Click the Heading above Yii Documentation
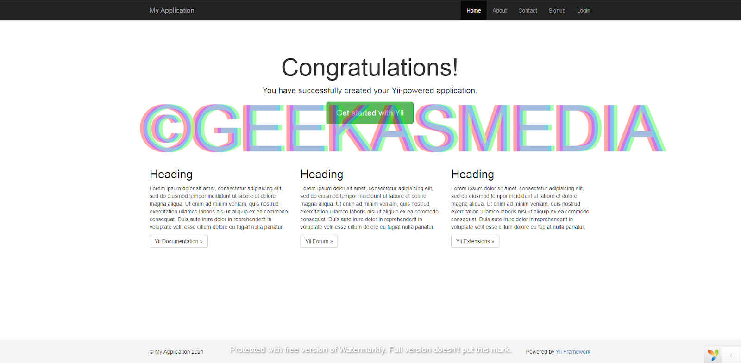The image size is (741, 363). point(171,174)
